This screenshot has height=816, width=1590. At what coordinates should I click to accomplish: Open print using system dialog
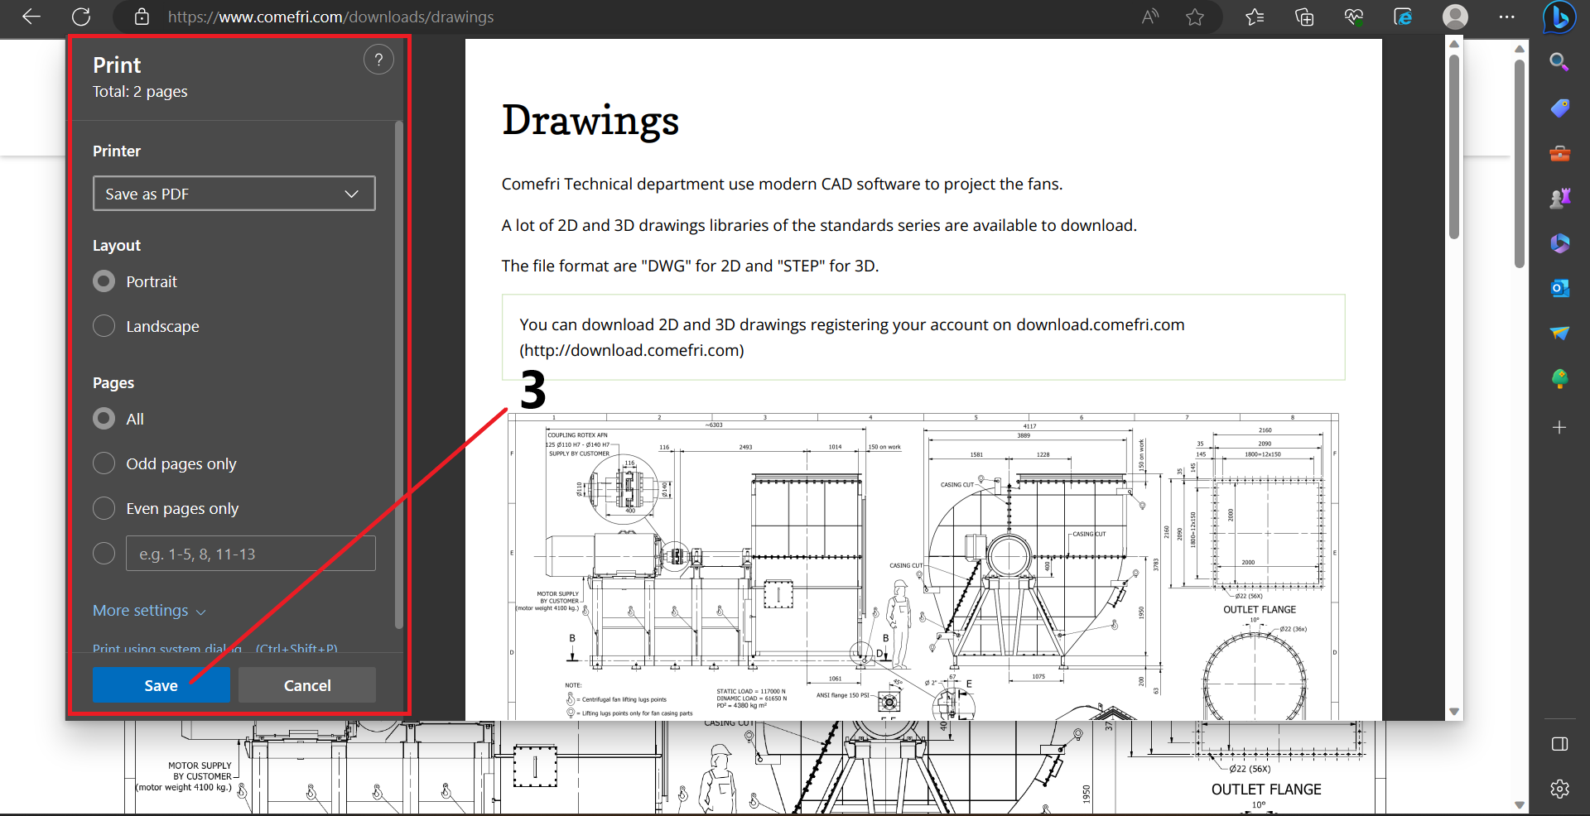166,649
